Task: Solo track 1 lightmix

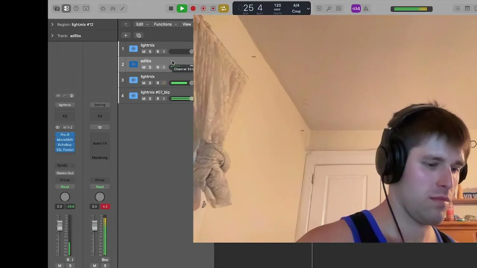Action: [150, 52]
